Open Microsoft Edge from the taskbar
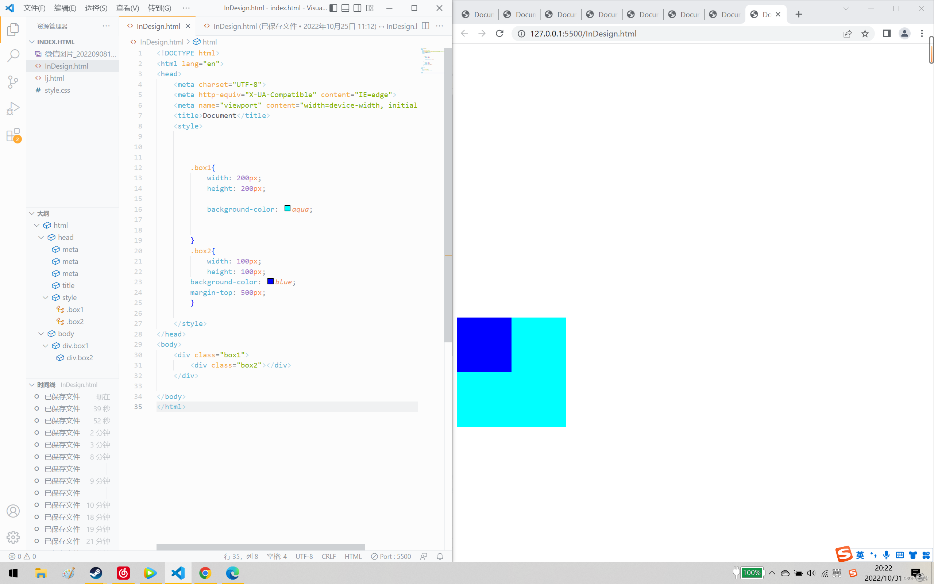934x584 pixels. coord(232,573)
